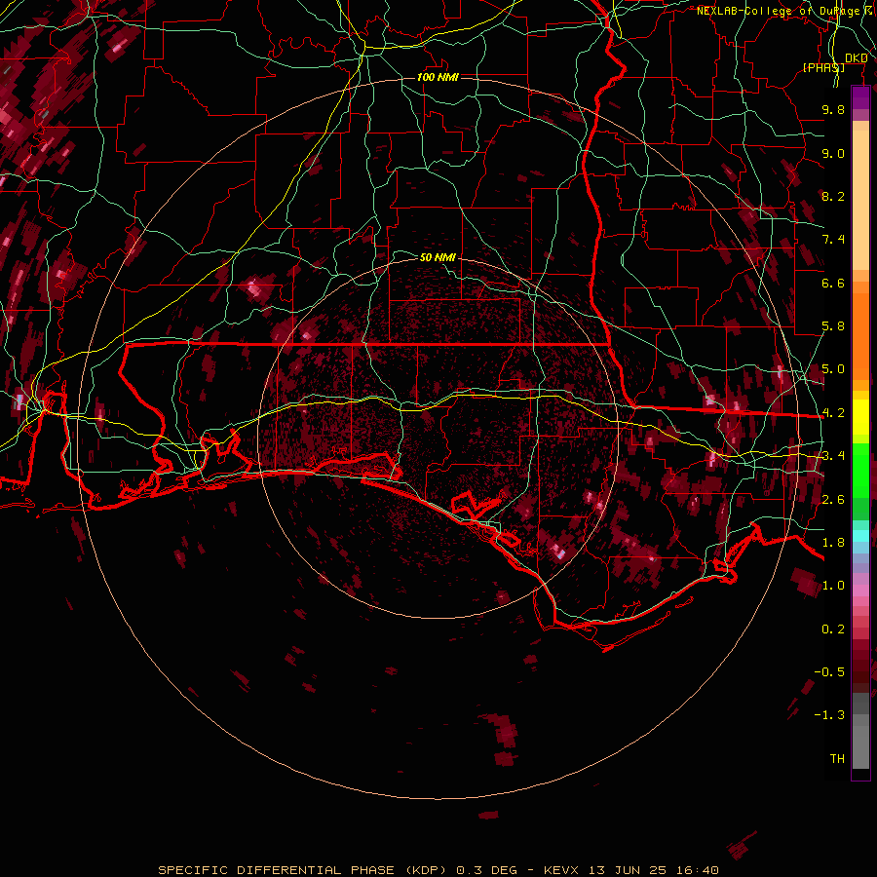Select the 50 NMI range ring label
This screenshot has width=877, height=877.
pos(438,257)
